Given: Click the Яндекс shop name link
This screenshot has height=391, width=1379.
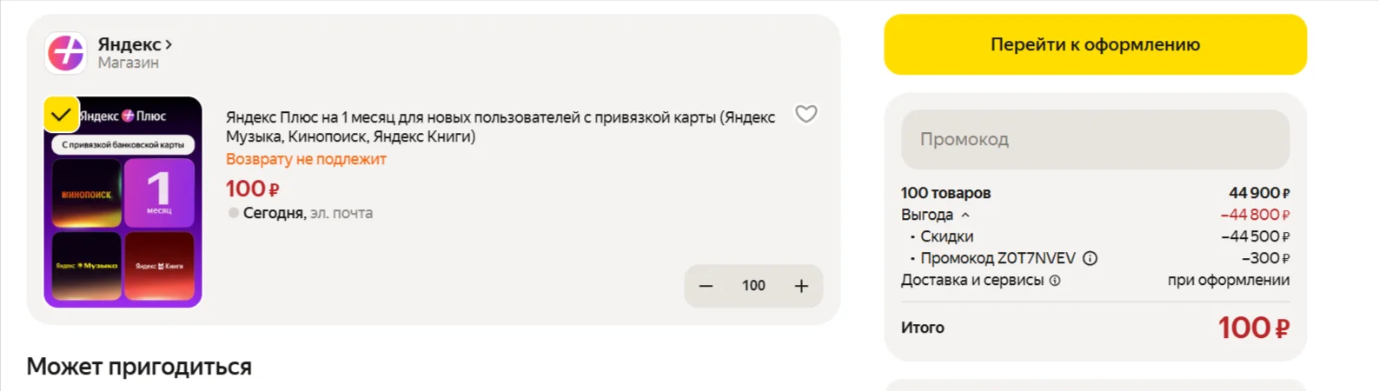Looking at the screenshot, I should click(129, 43).
